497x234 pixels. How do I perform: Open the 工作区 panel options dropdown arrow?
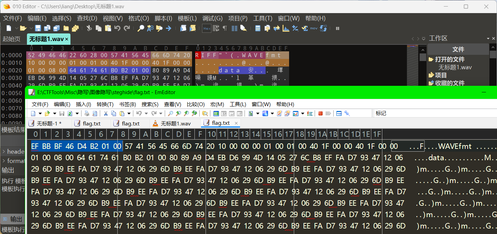click(x=488, y=39)
